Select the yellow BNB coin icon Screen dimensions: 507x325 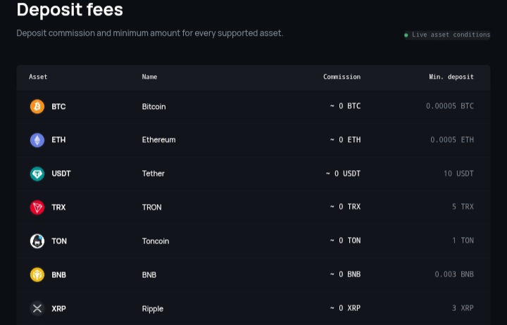37,274
